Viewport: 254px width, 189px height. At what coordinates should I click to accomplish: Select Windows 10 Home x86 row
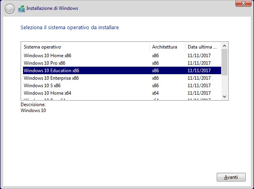tap(122, 56)
